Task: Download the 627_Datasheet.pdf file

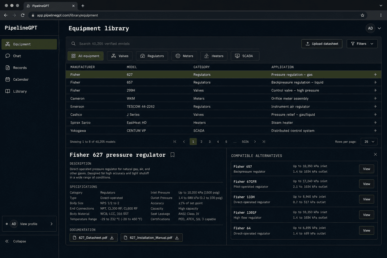Action: click(x=112, y=238)
